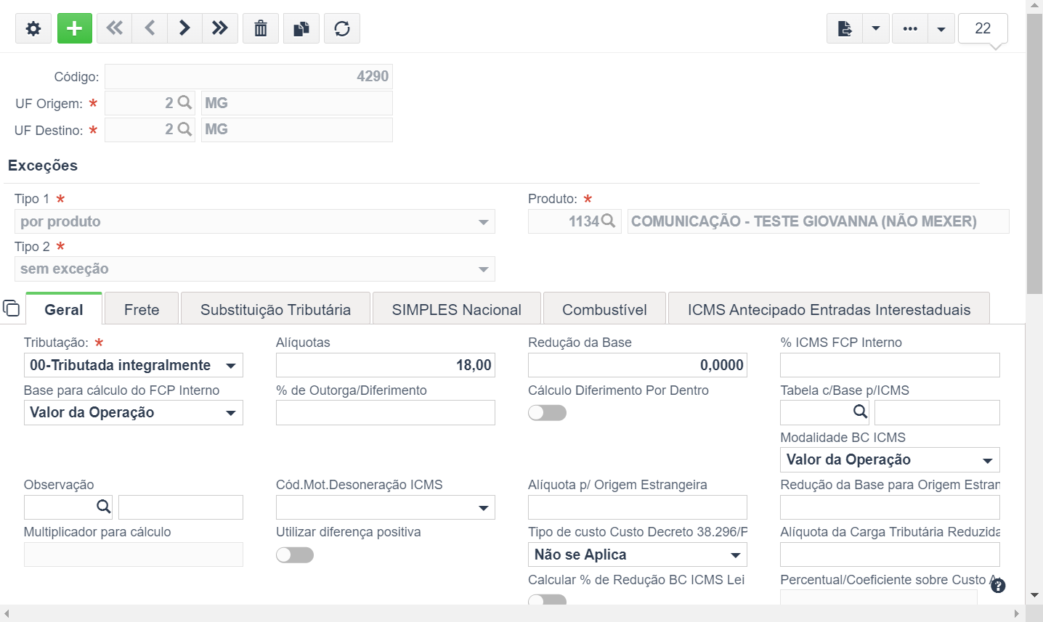Click the Código field showing 4290
The image size is (1043, 622).
pyautogui.click(x=248, y=76)
